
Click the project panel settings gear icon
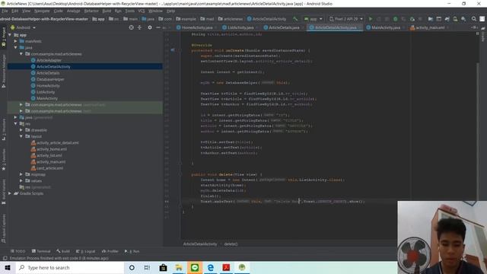150,27
